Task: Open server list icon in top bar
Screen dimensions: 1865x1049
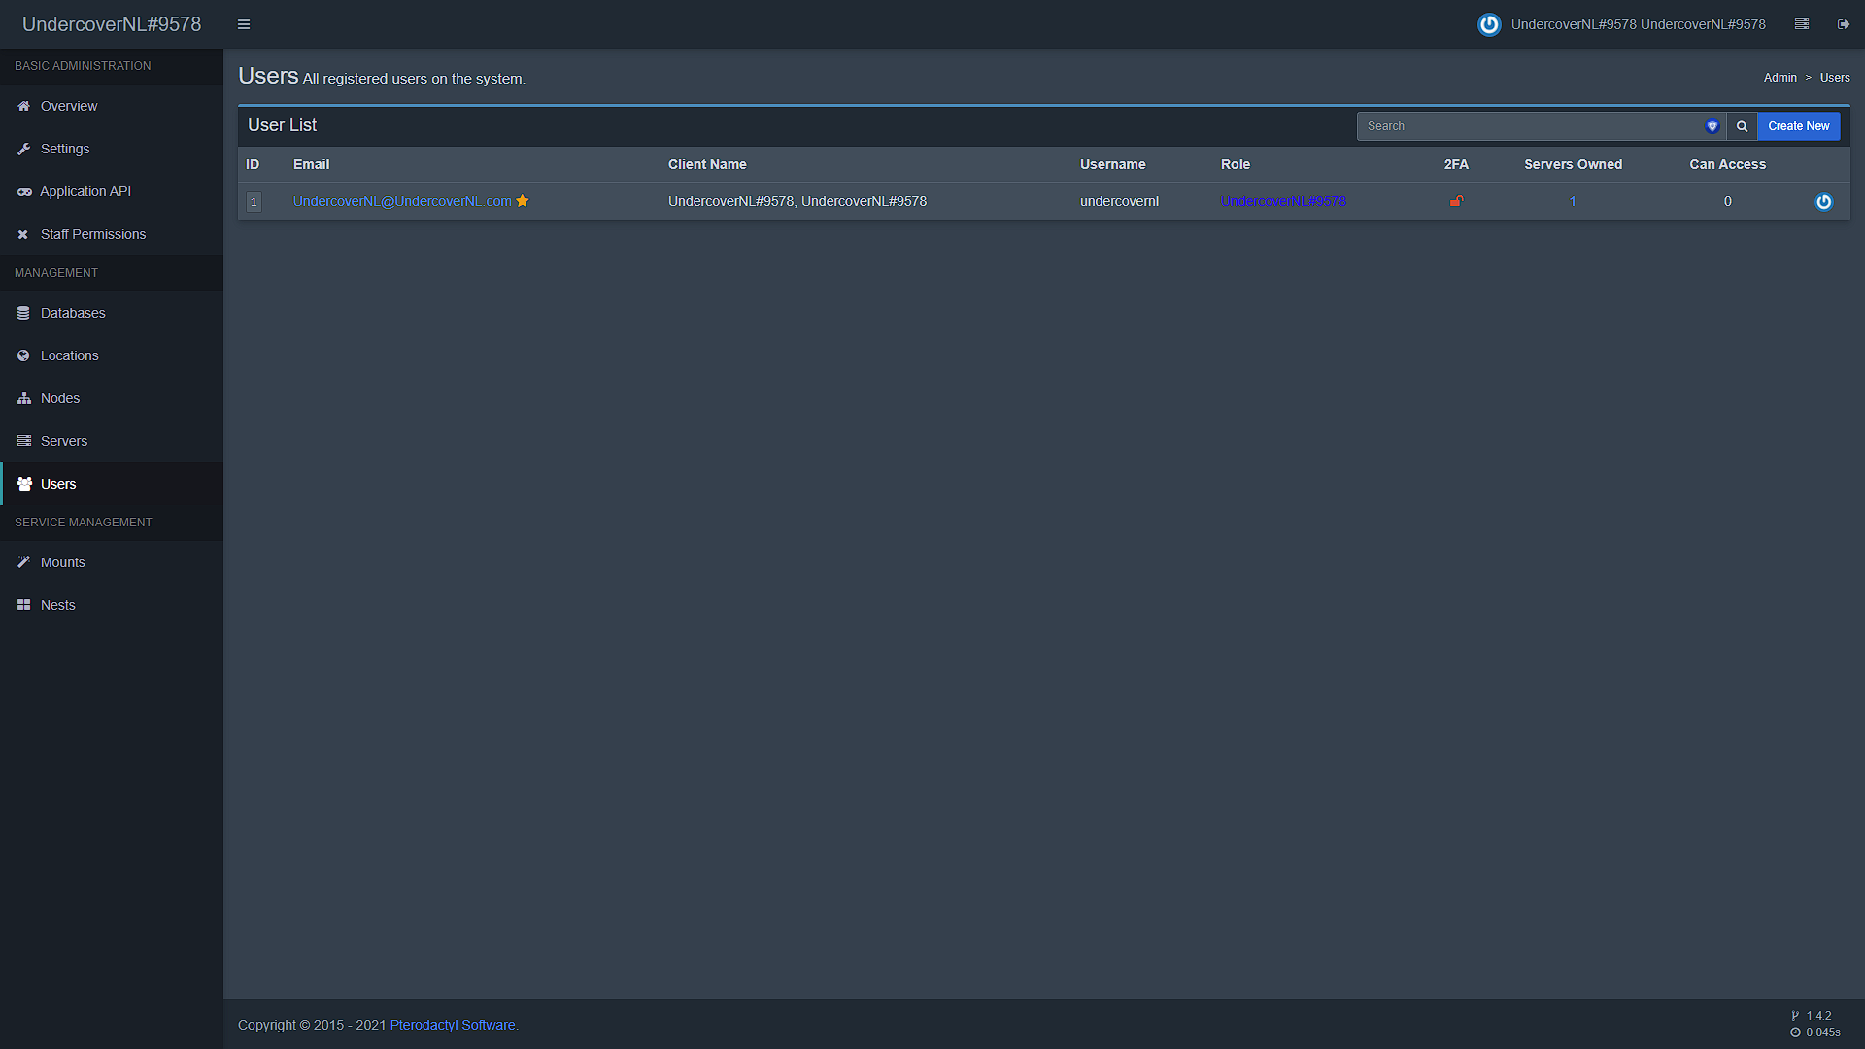Action: pos(1802,24)
